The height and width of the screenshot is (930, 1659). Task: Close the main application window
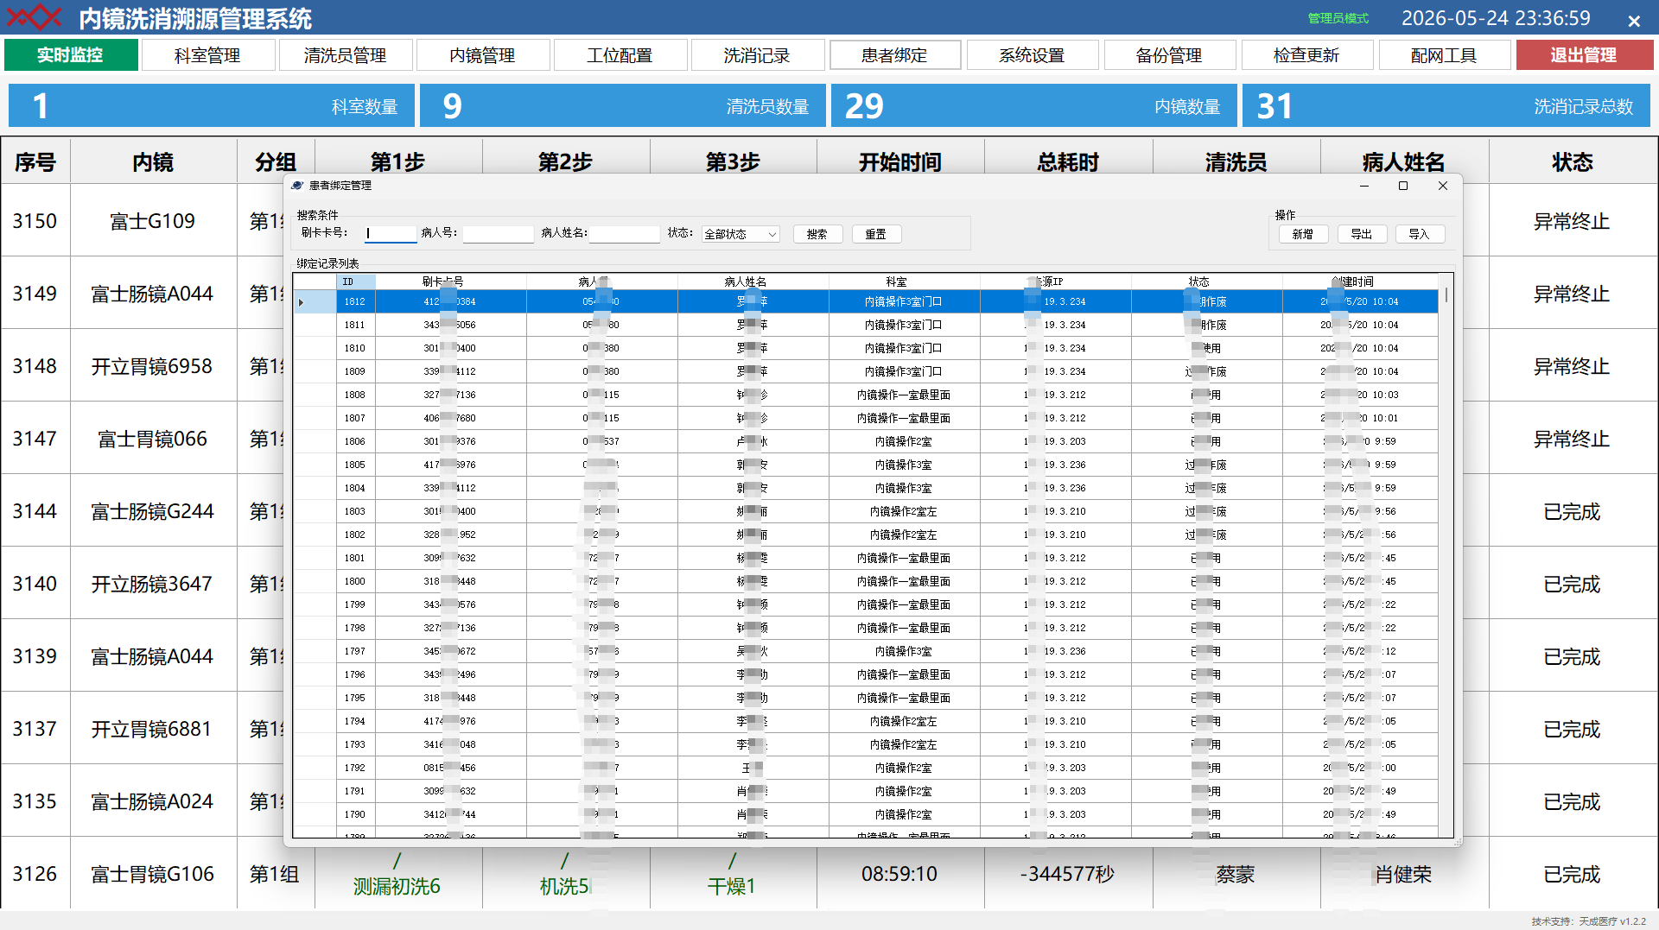coord(1634,20)
